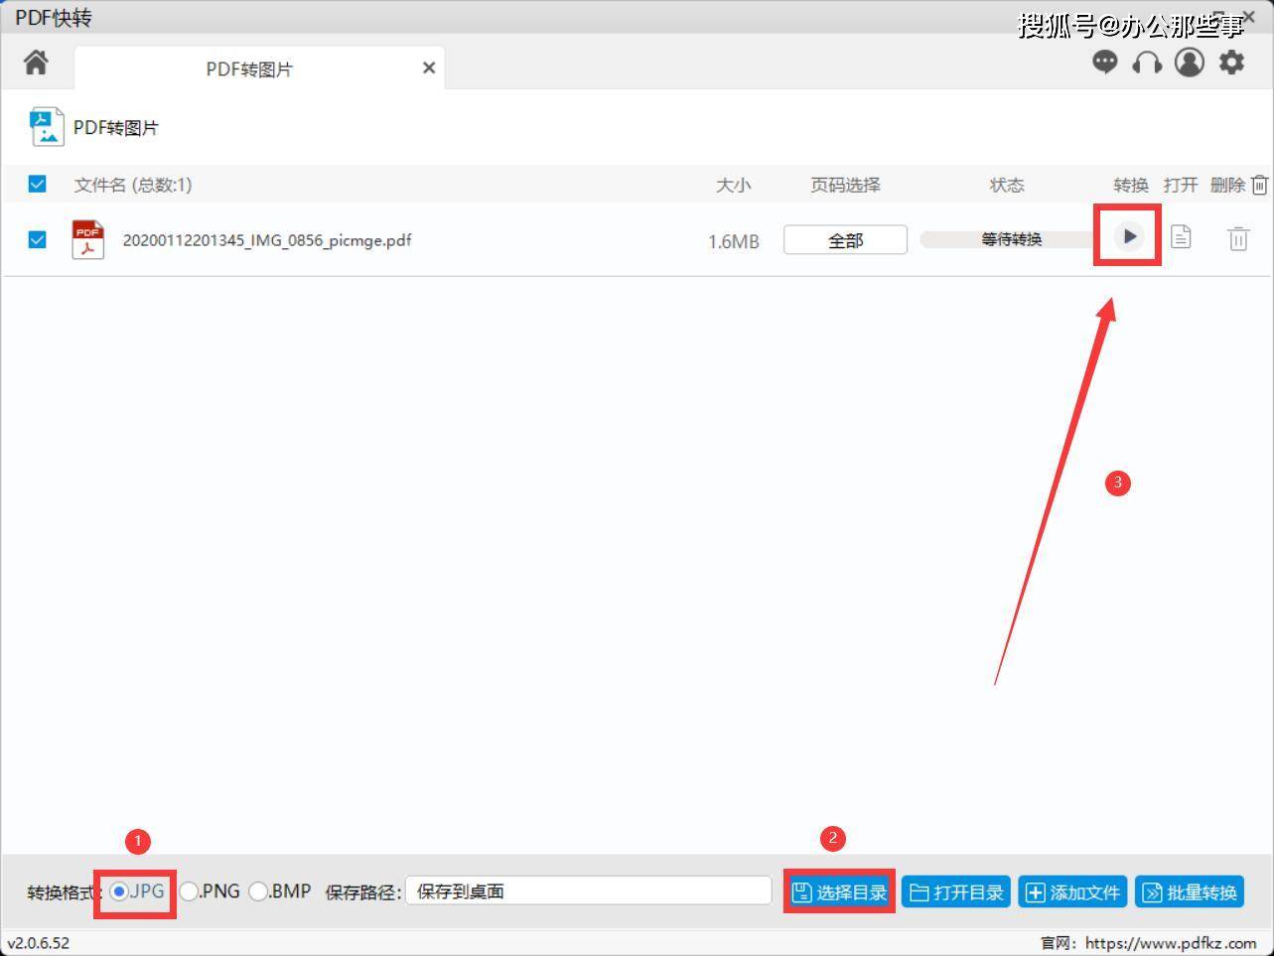Screen dimensions: 1274x956
Task: Click the headset customer support icon
Action: (1147, 63)
